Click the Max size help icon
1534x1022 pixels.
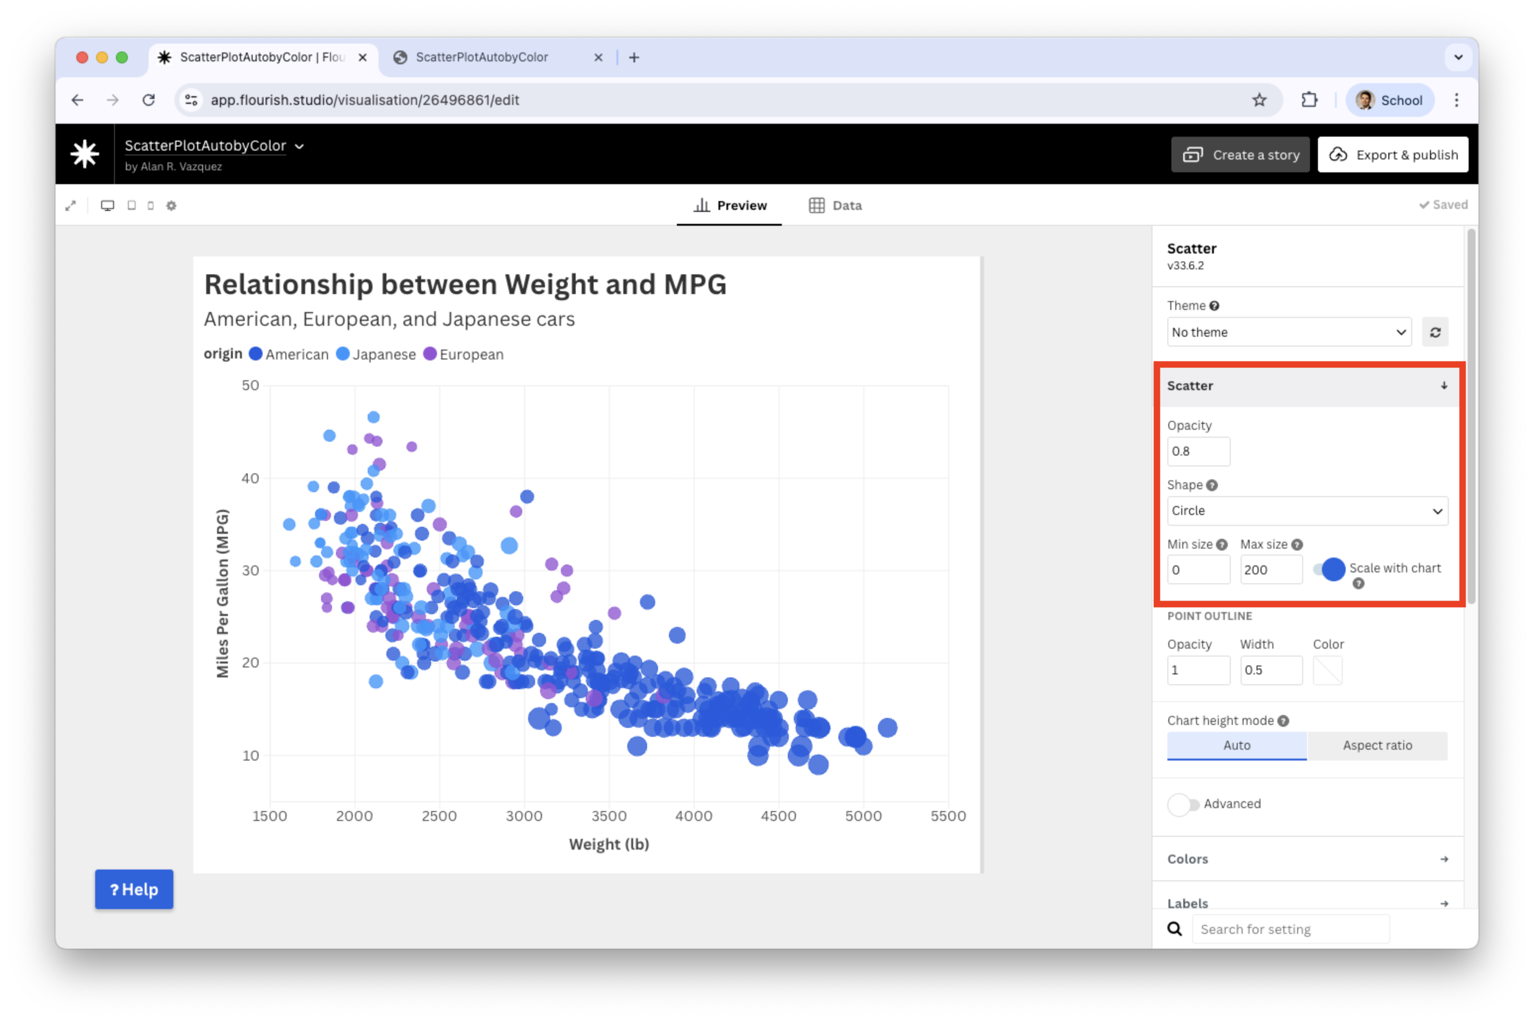tap(1297, 544)
